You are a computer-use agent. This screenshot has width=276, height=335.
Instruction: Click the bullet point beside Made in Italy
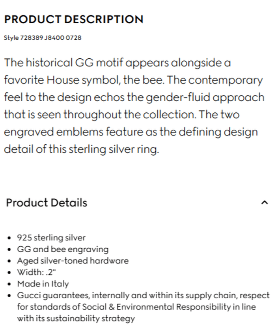[x=9, y=284]
